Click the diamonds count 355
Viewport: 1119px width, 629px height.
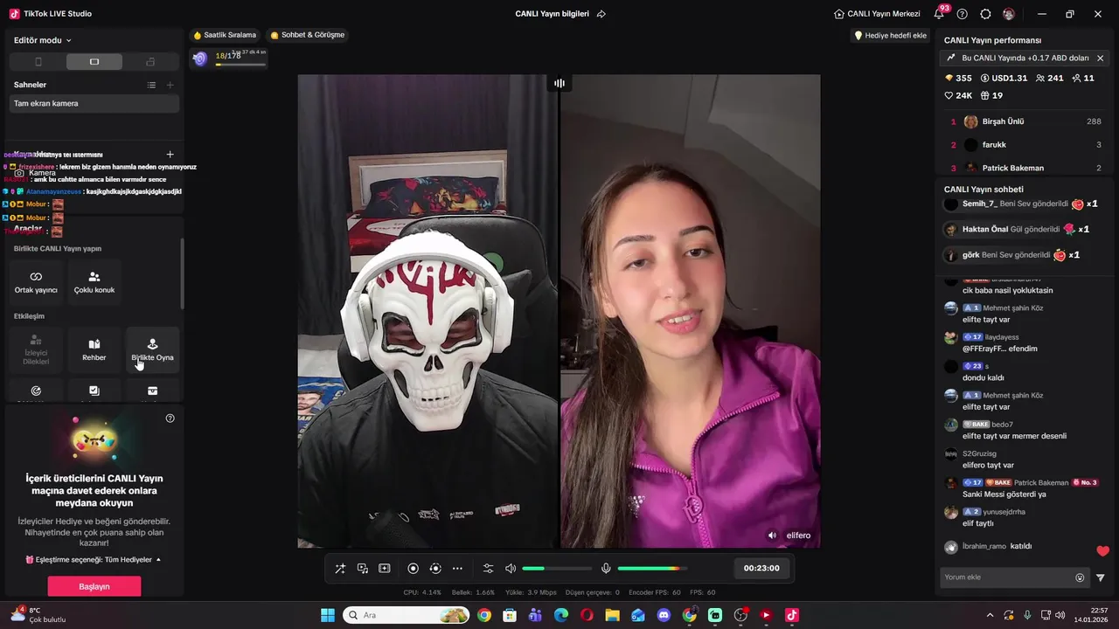click(958, 78)
